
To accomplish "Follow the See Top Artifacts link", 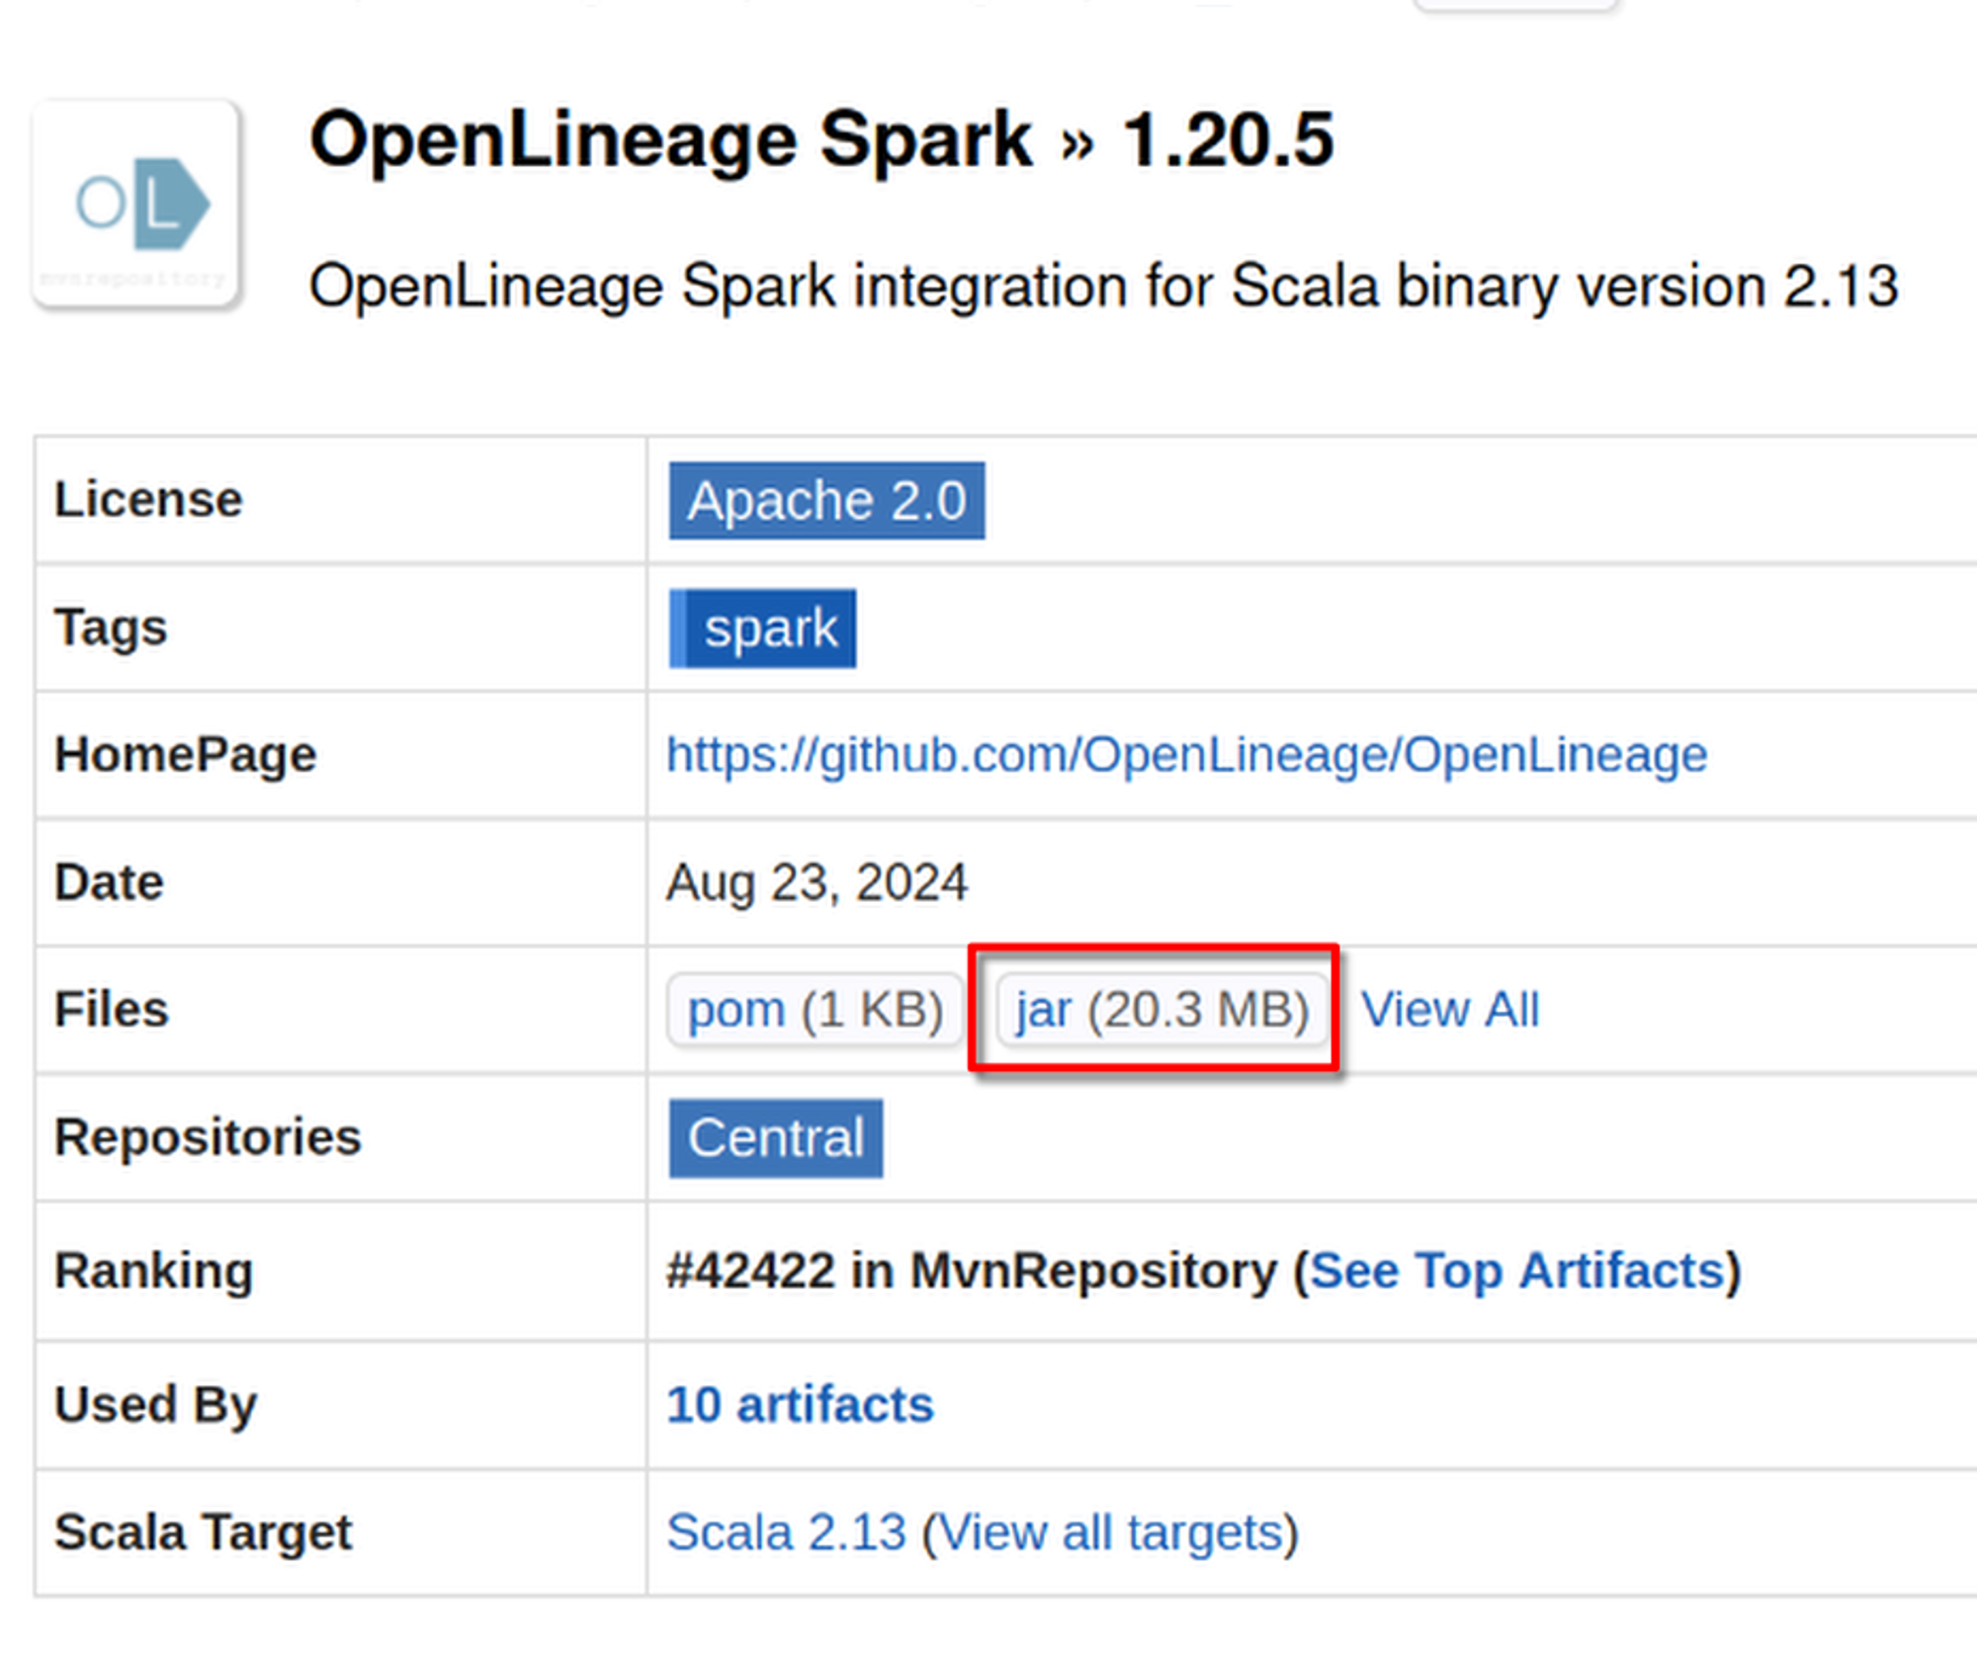I will 1517,1271.
